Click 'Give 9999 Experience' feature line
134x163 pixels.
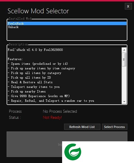39,96
